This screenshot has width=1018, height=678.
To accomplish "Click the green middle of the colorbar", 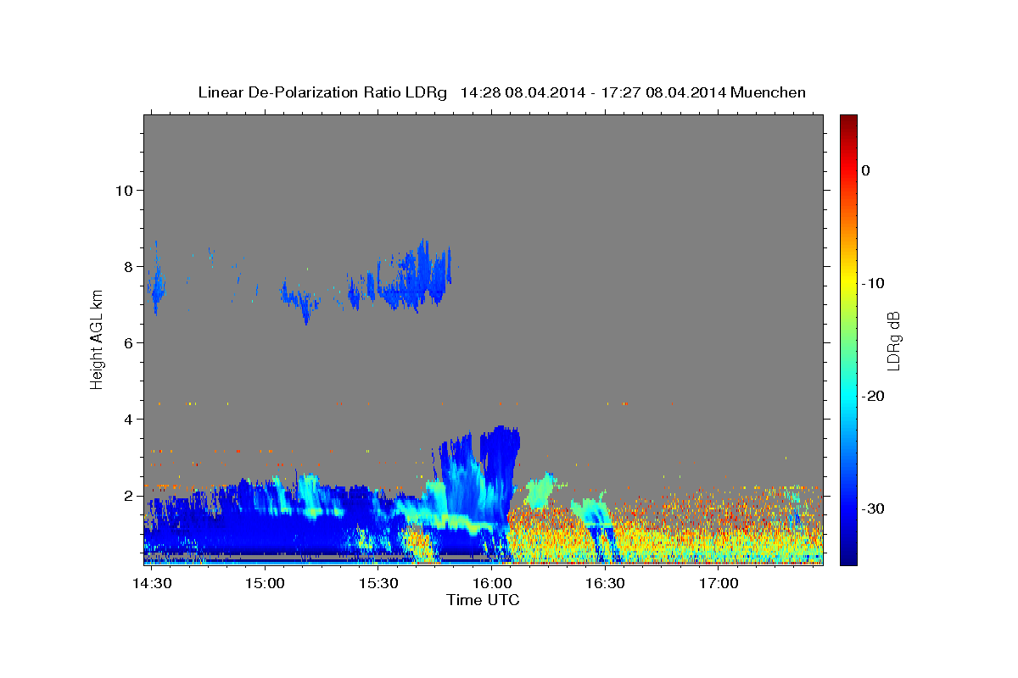I will [848, 339].
